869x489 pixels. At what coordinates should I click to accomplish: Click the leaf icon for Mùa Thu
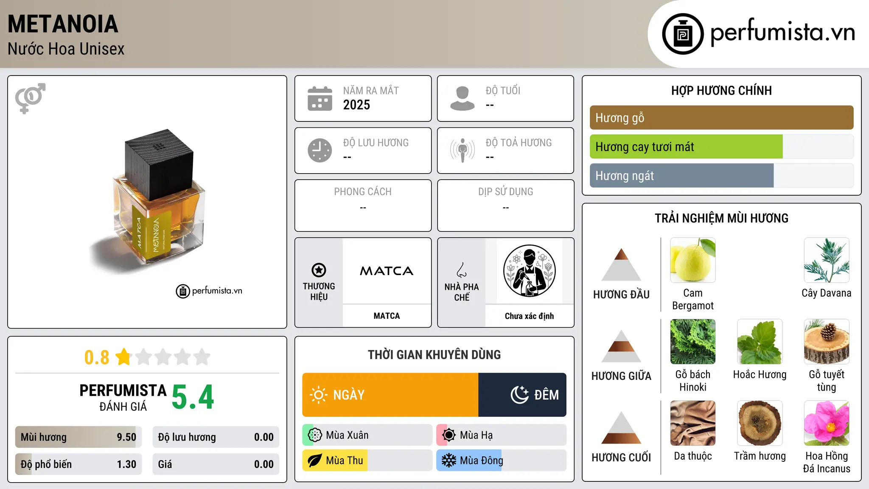click(315, 461)
